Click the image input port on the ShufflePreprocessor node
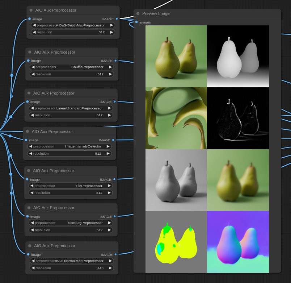 (x=29, y=61)
